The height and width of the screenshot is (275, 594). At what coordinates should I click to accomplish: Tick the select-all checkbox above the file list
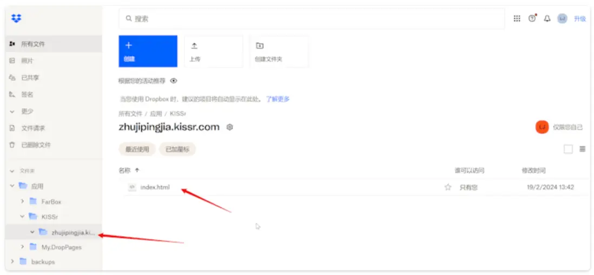tap(568, 149)
